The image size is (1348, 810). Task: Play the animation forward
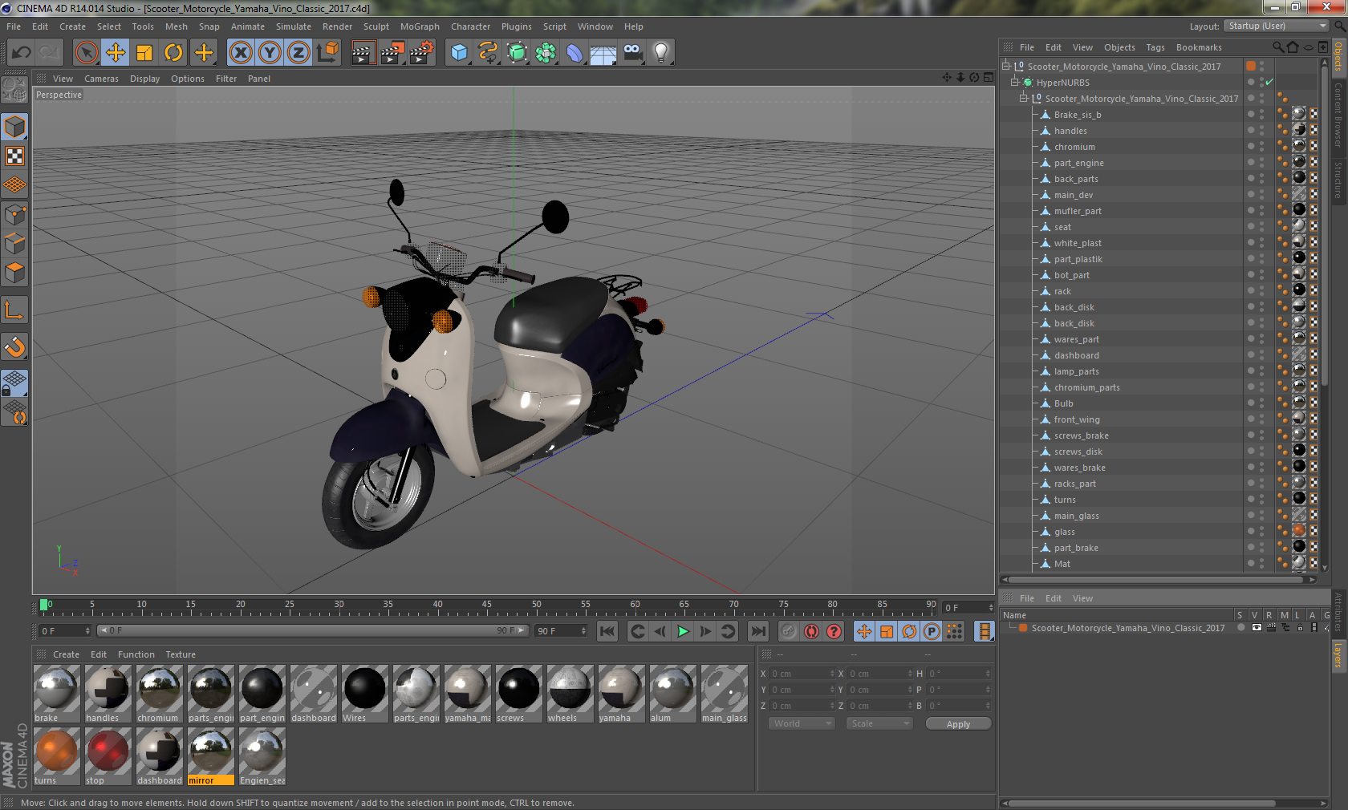[x=683, y=631]
